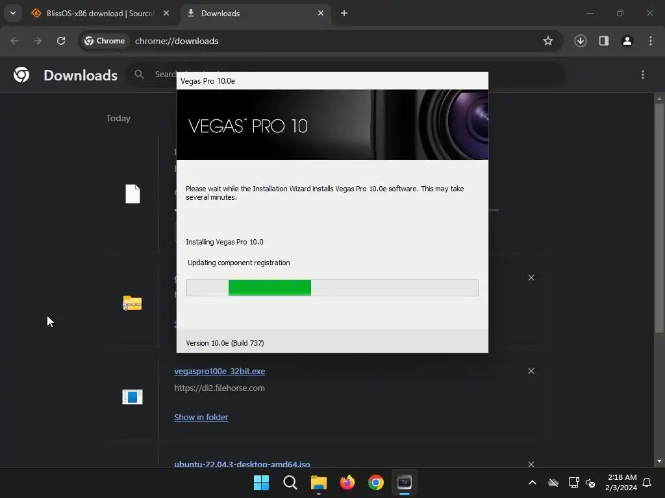The image size is (665, 498).
Task: Click the scrollbar down arrow
Action: (x=659, y=461)
